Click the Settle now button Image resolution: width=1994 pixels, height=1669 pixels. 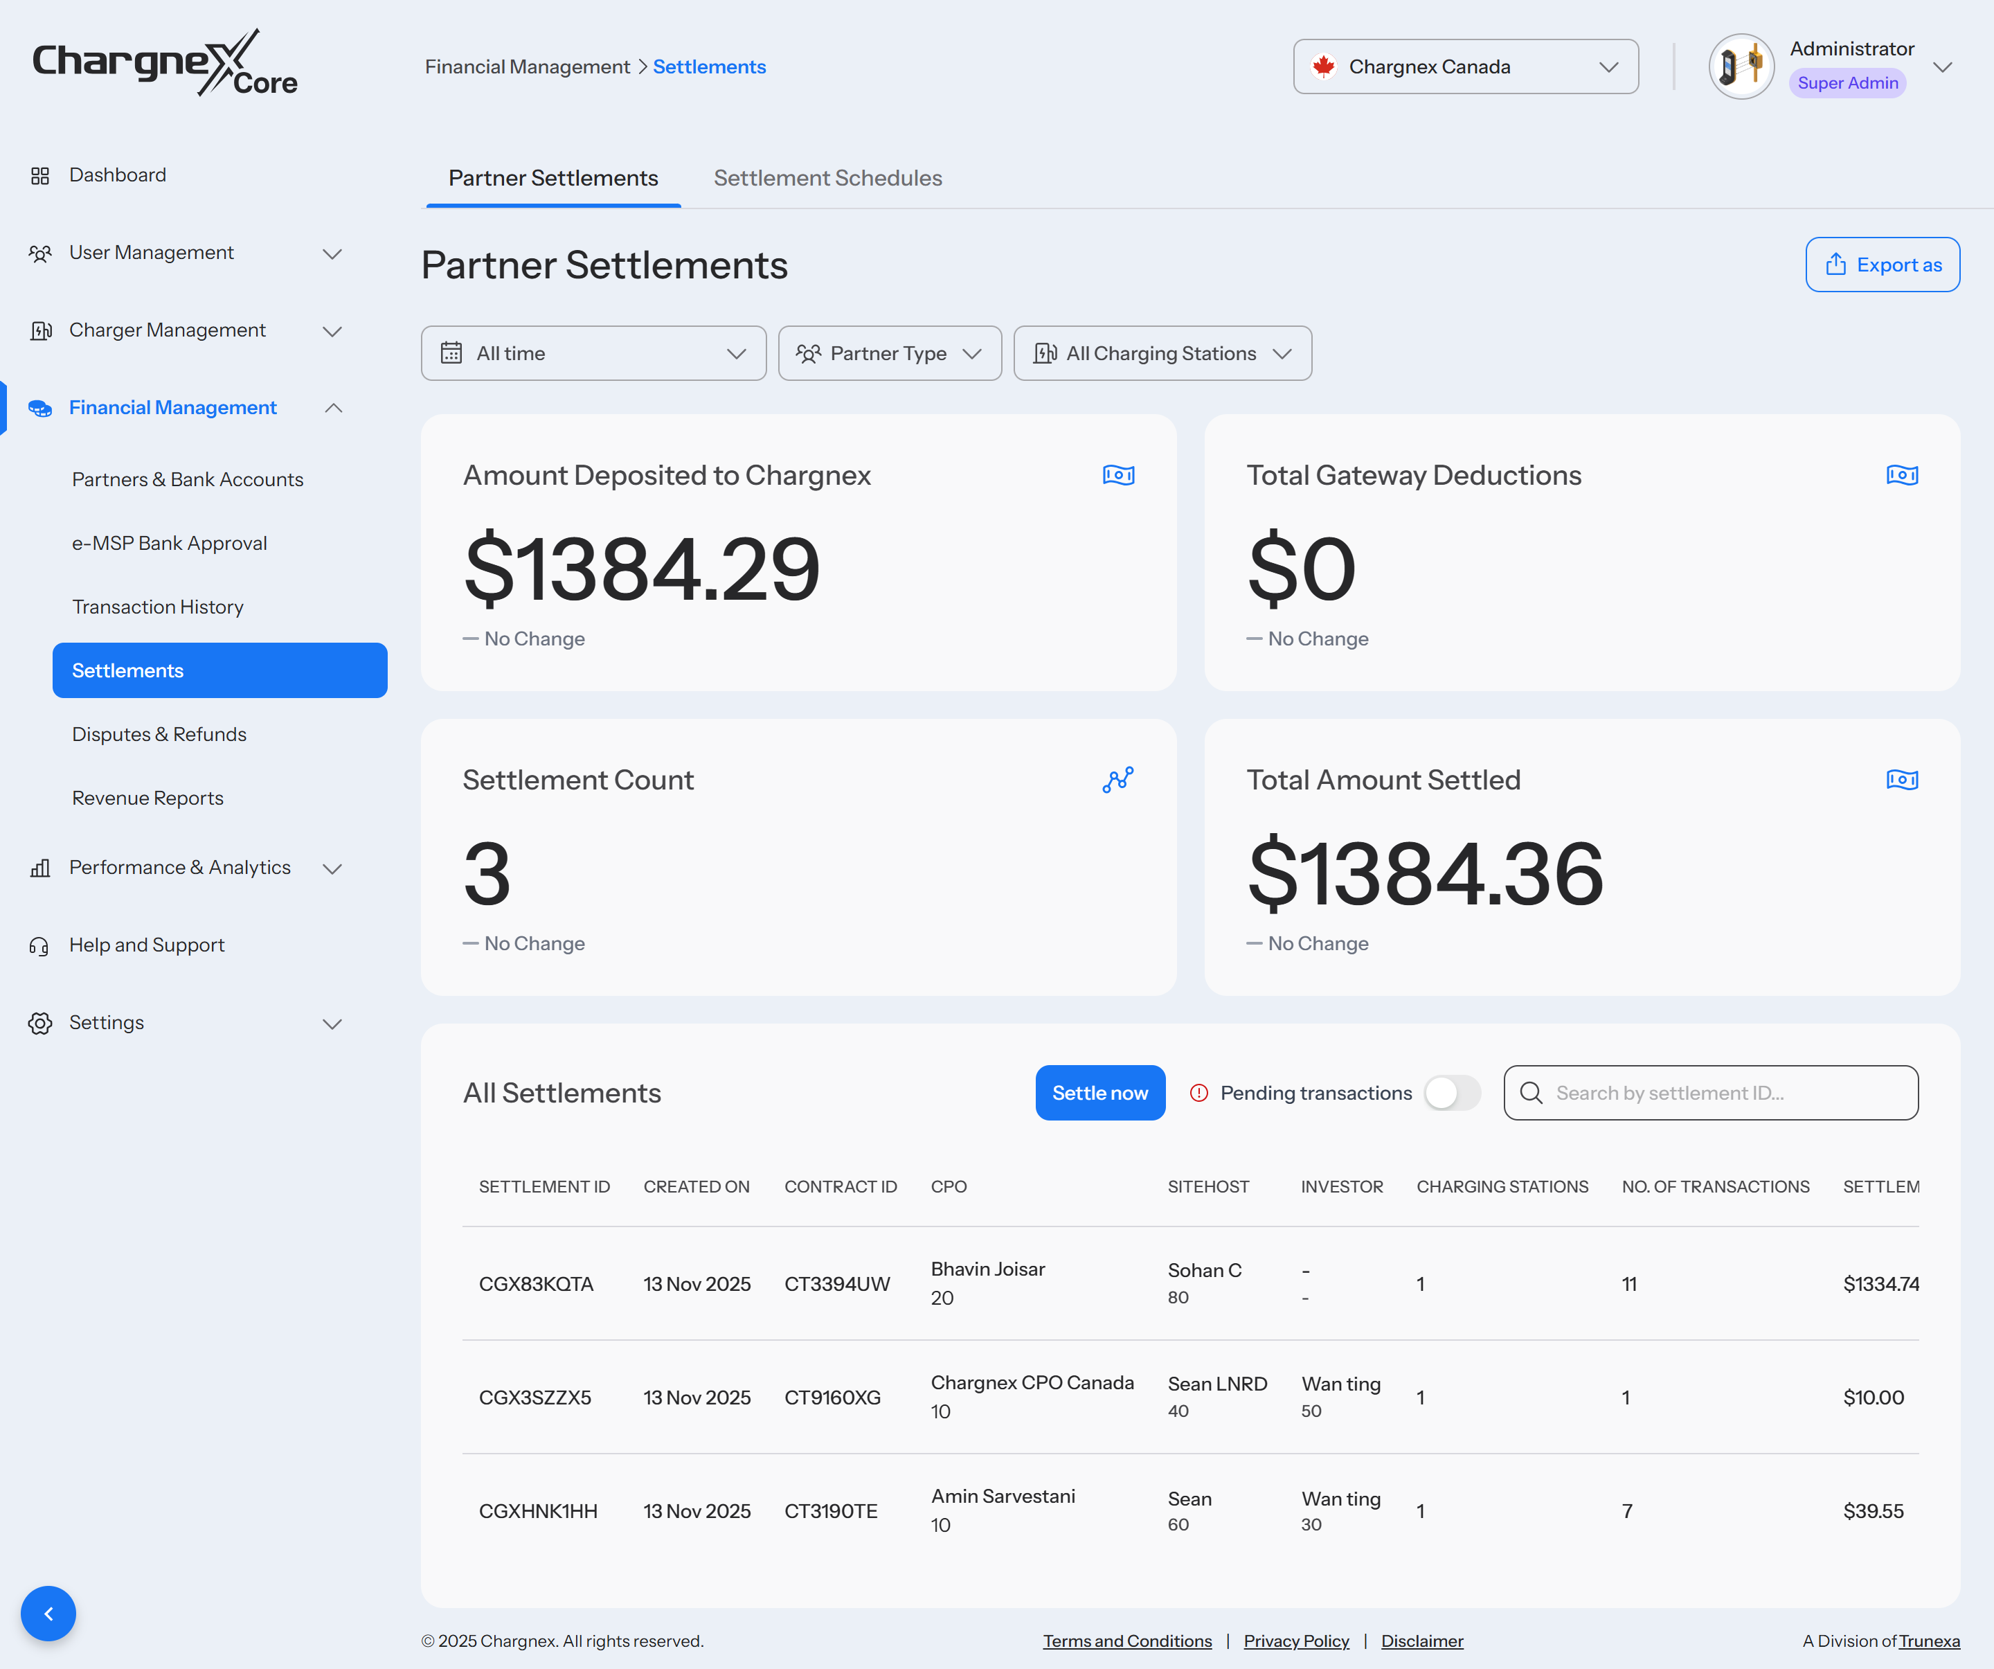(x=1099, y=1094)
